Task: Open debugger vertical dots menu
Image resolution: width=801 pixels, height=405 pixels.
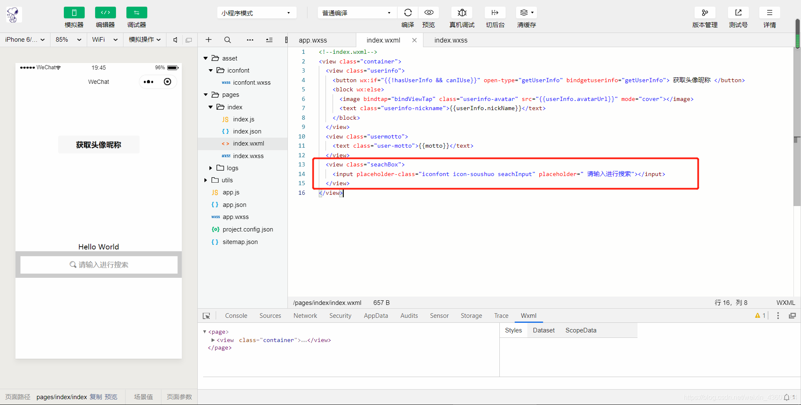Action: (778, 316)
